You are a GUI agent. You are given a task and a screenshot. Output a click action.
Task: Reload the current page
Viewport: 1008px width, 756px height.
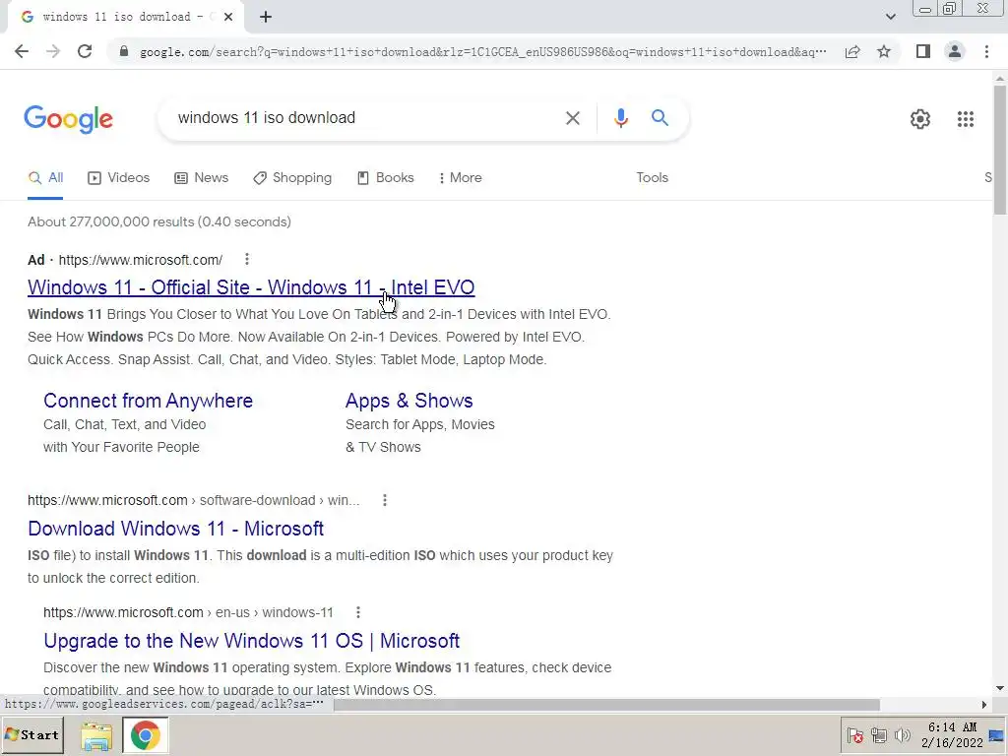coord(85,51)
